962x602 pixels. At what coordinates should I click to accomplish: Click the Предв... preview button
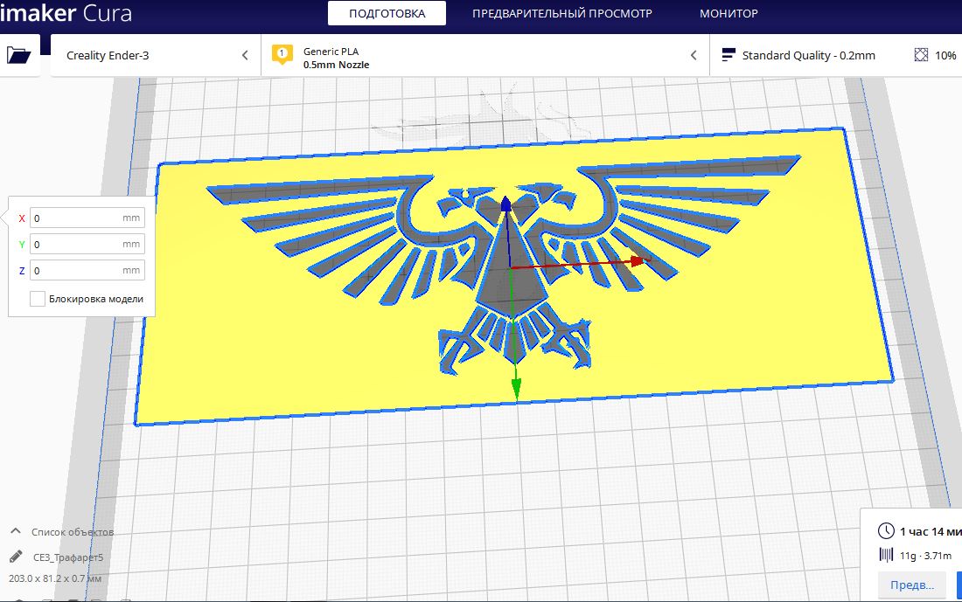click(x=911, y=585)
